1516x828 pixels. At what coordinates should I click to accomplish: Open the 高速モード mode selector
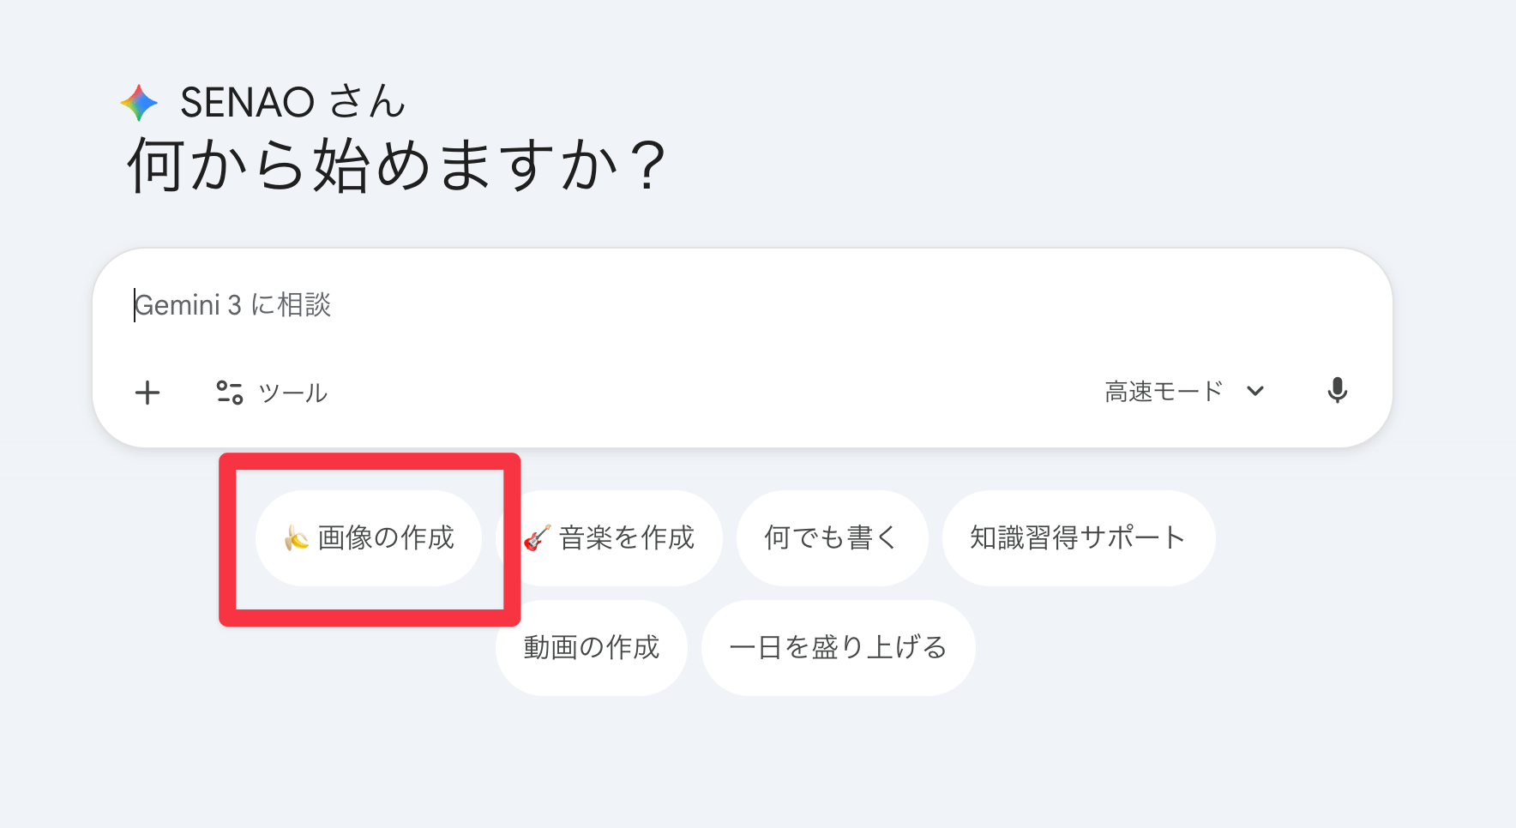(1163, 392)
